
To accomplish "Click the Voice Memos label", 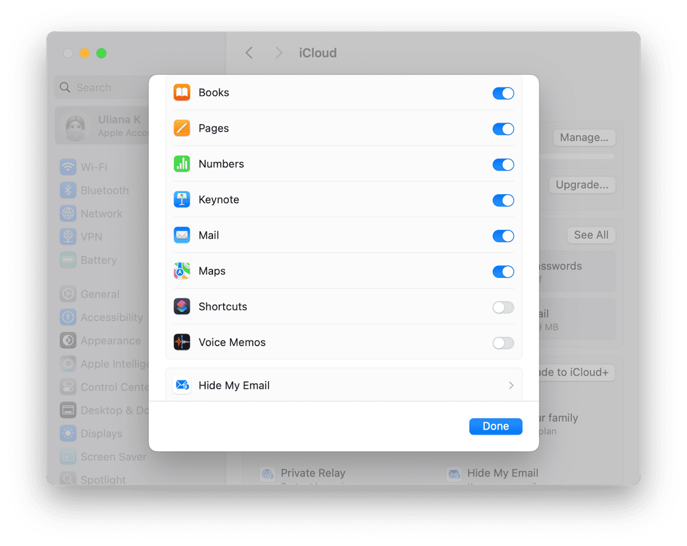I will point(232,342).
